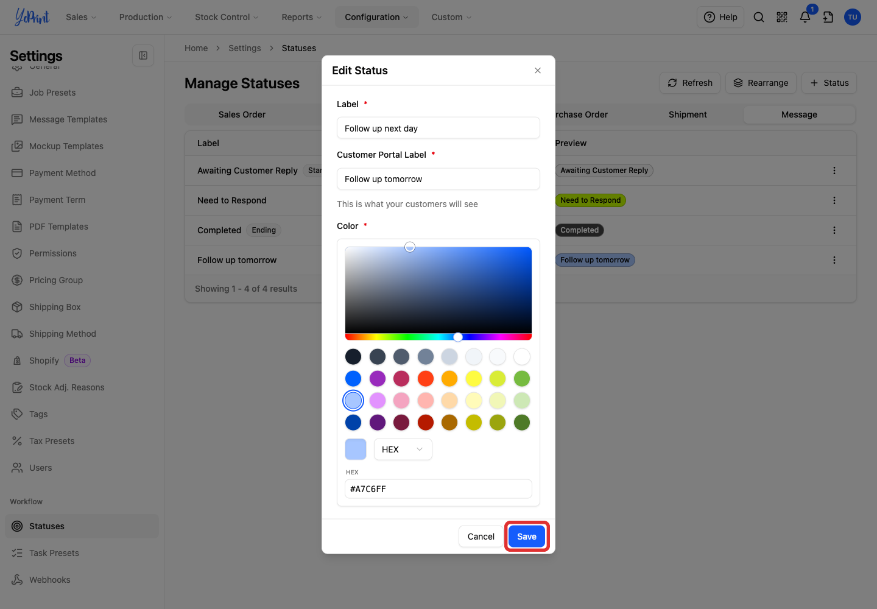Close the Edit Status dialog
The height and width of the screenshot is (609, 877).
click(538, 71)
